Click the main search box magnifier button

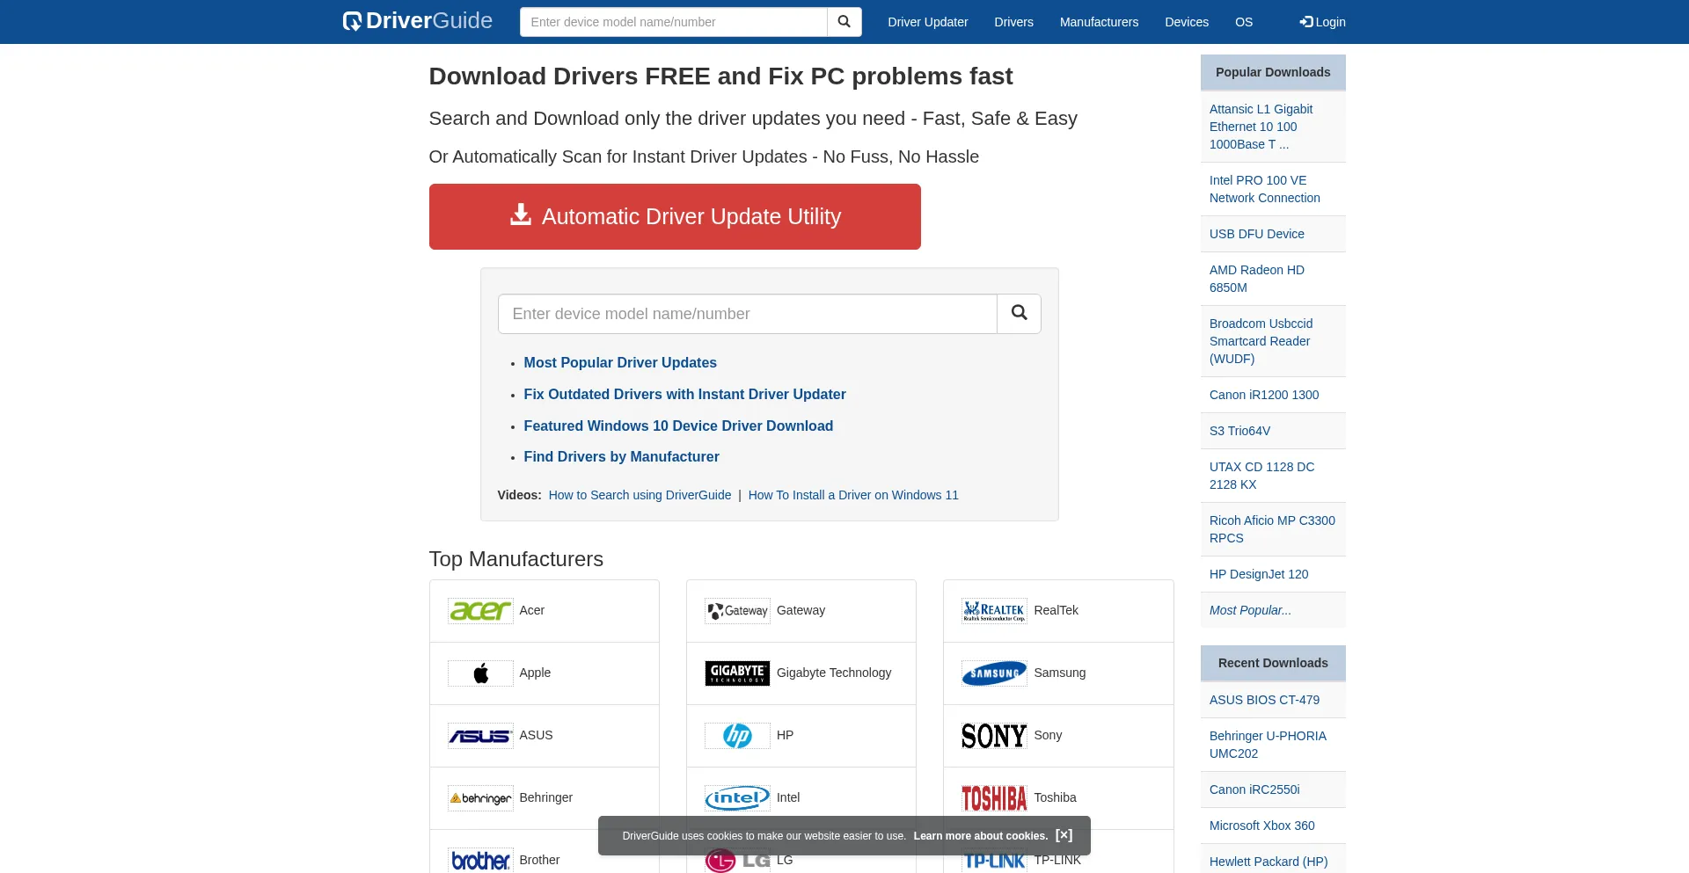click(x=1019, y=314)
